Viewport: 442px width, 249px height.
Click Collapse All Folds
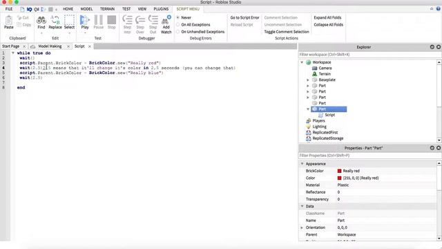coord(329,25)
